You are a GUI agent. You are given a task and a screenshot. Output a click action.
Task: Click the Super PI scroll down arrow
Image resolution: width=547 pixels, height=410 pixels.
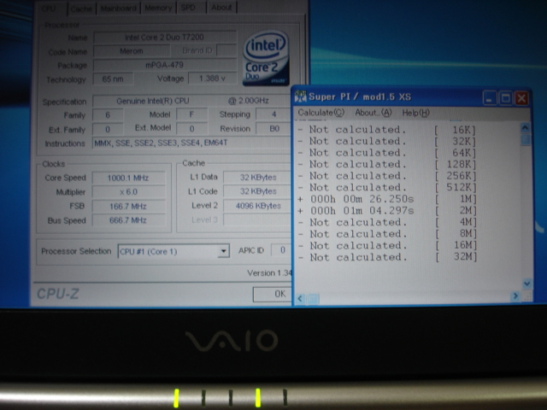pyautogui.click(x=526, y=284)
